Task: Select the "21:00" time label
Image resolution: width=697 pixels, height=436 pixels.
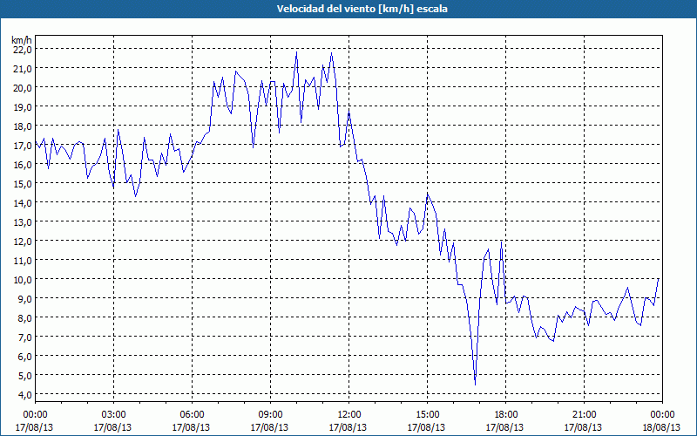Action: [x=584, y=415]
